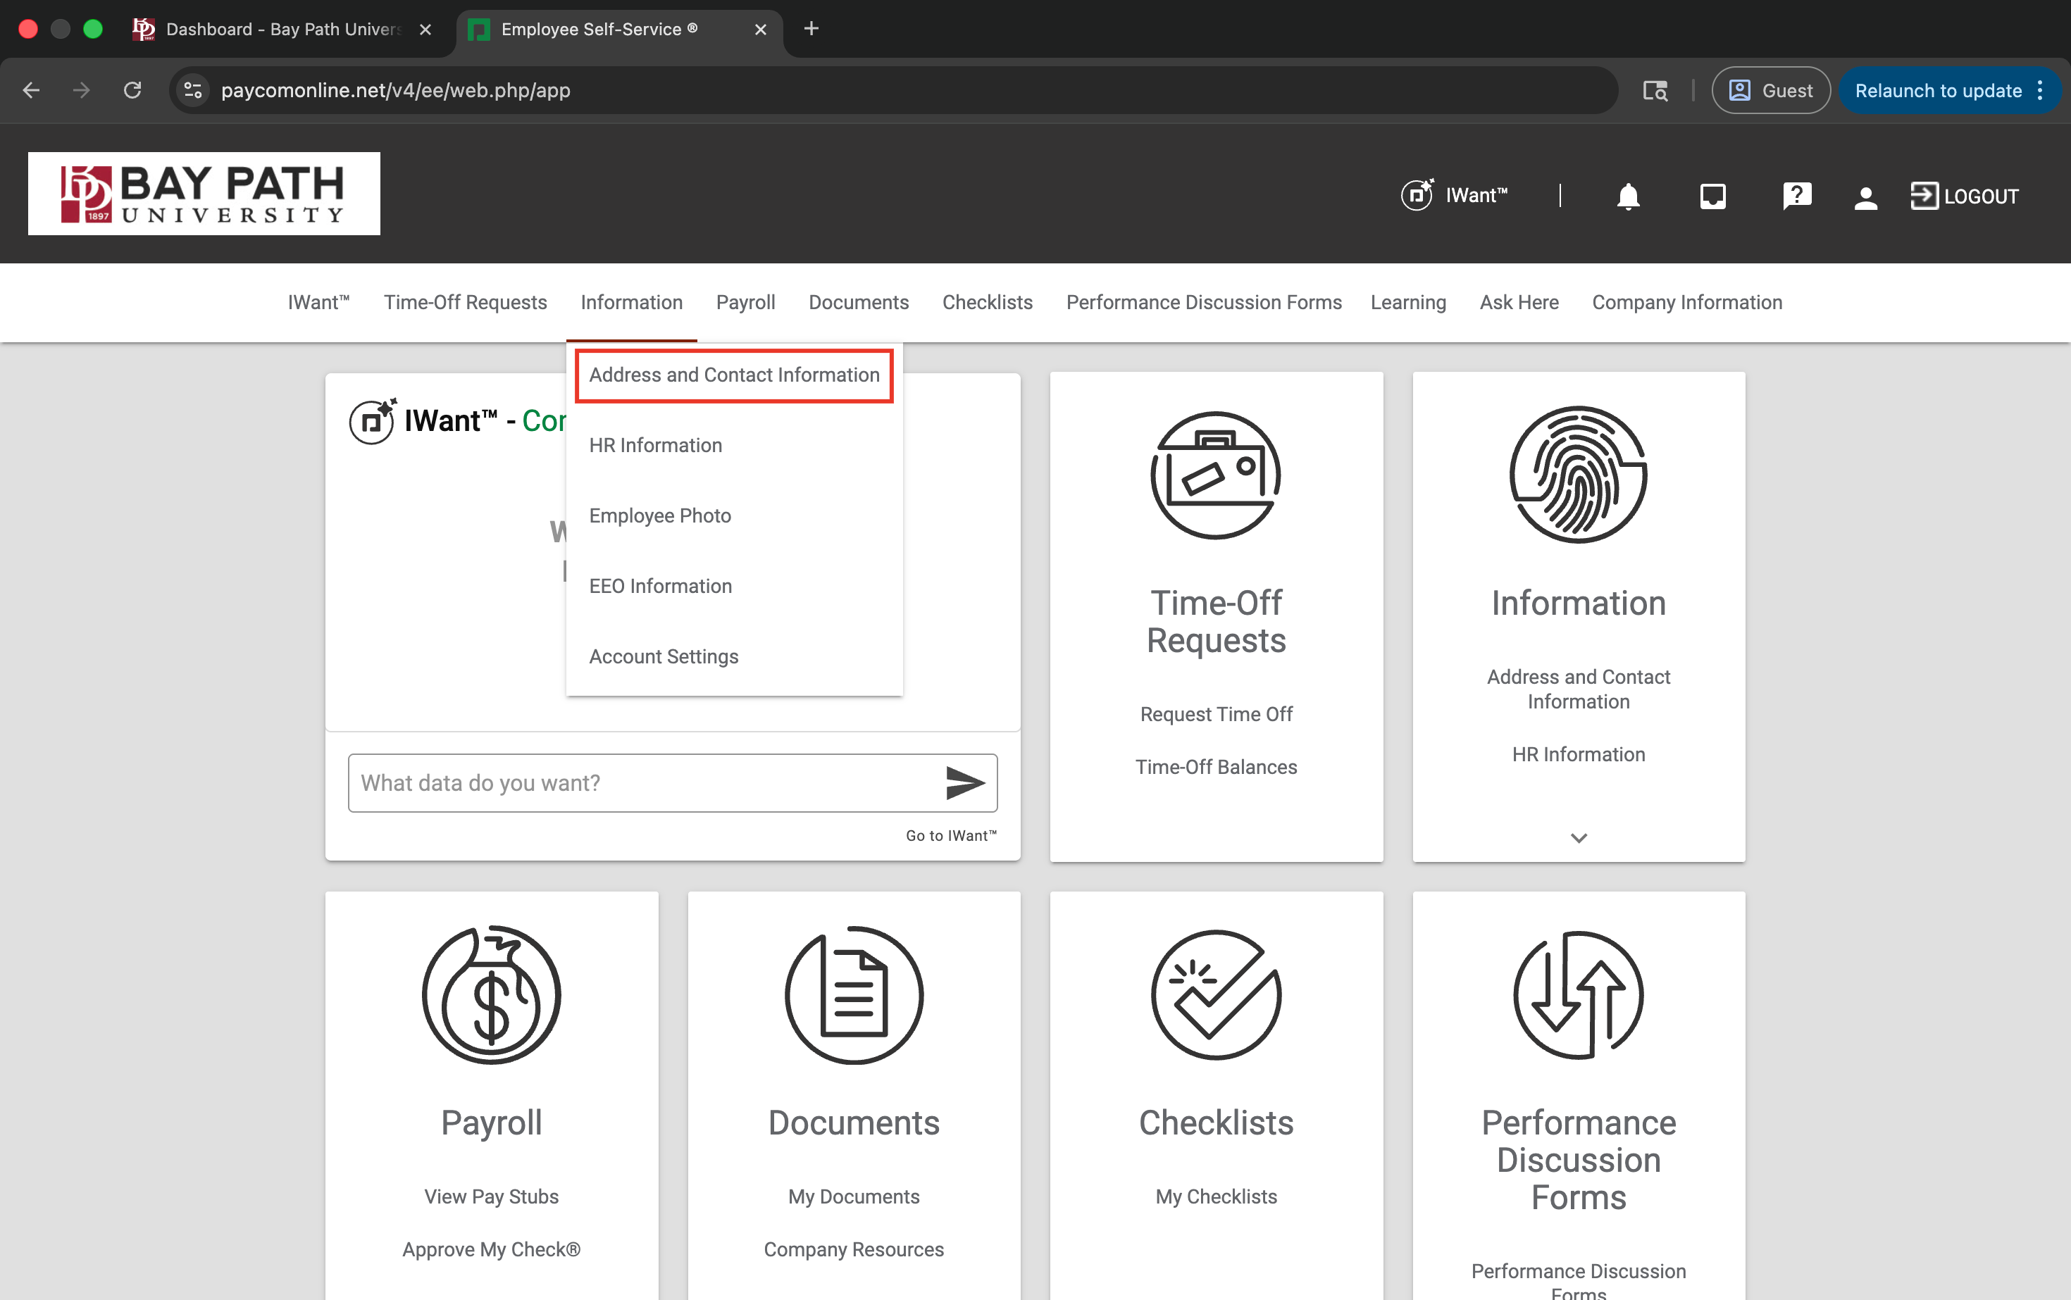This screenshot has height=1300, width=2071.
Task: Click the help question mark icon
Action: click(x=1797, y=196)
